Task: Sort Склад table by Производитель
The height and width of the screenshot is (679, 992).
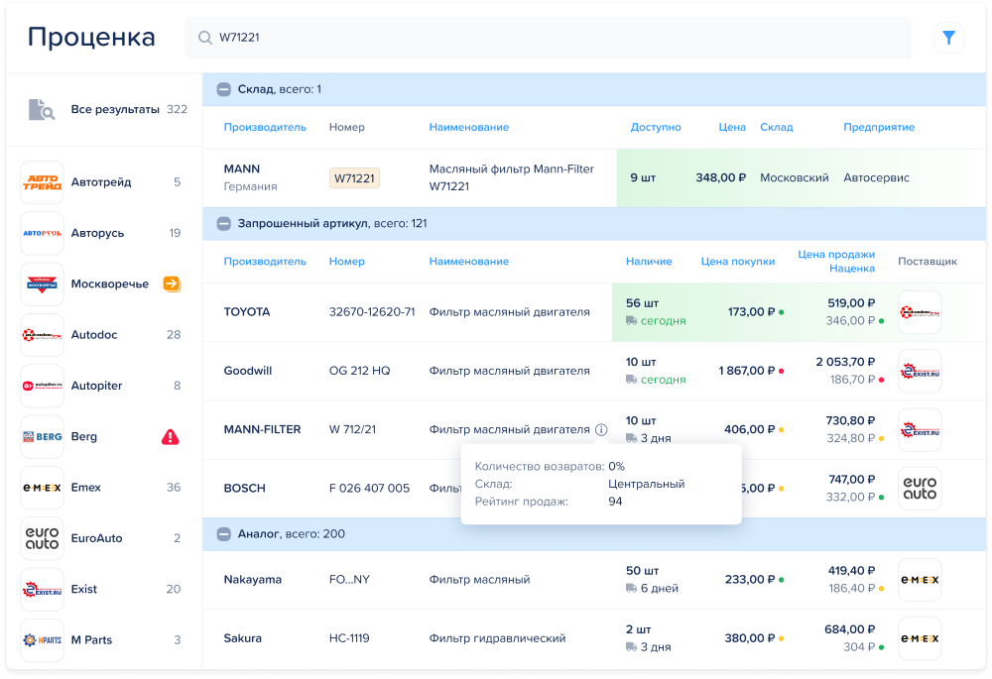Action: click(265, 127)
